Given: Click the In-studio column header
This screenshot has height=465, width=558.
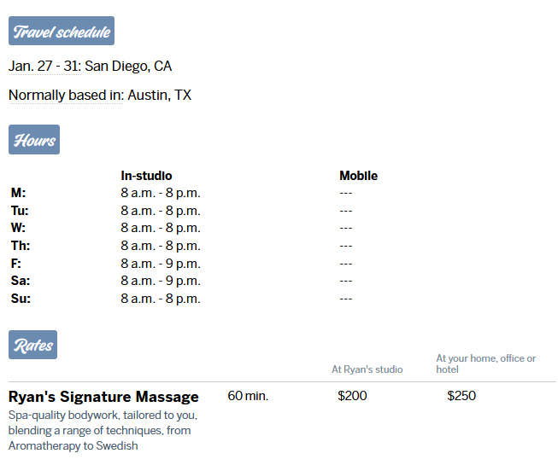Looking at the screenshot, I should pos(146,176).
